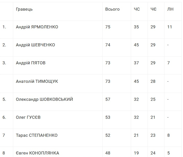Click the ЛН column header
Screen dimensions: 183x157
pos(170,9)
